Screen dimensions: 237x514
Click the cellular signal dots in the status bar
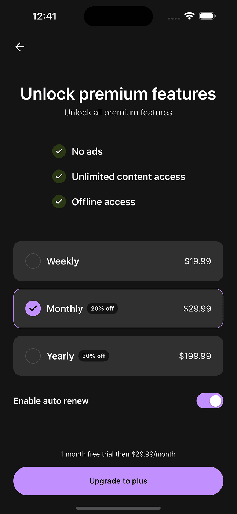[174, 18]
